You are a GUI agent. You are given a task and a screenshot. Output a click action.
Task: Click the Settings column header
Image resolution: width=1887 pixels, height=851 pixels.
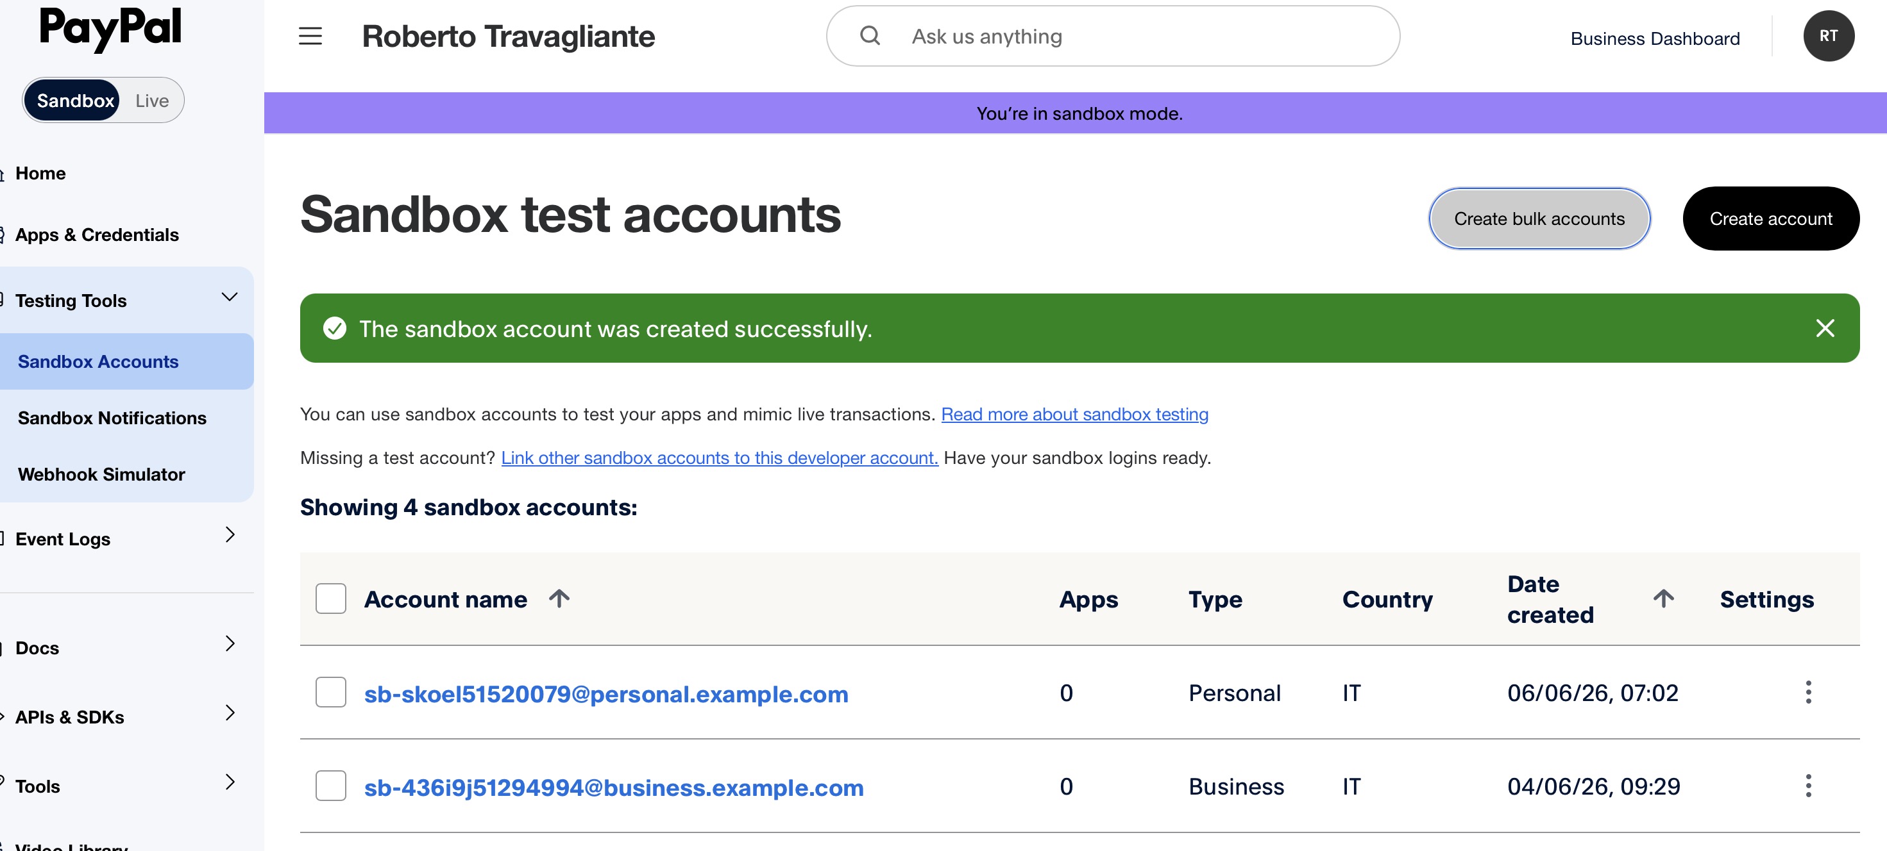(x=1766, y=599)
